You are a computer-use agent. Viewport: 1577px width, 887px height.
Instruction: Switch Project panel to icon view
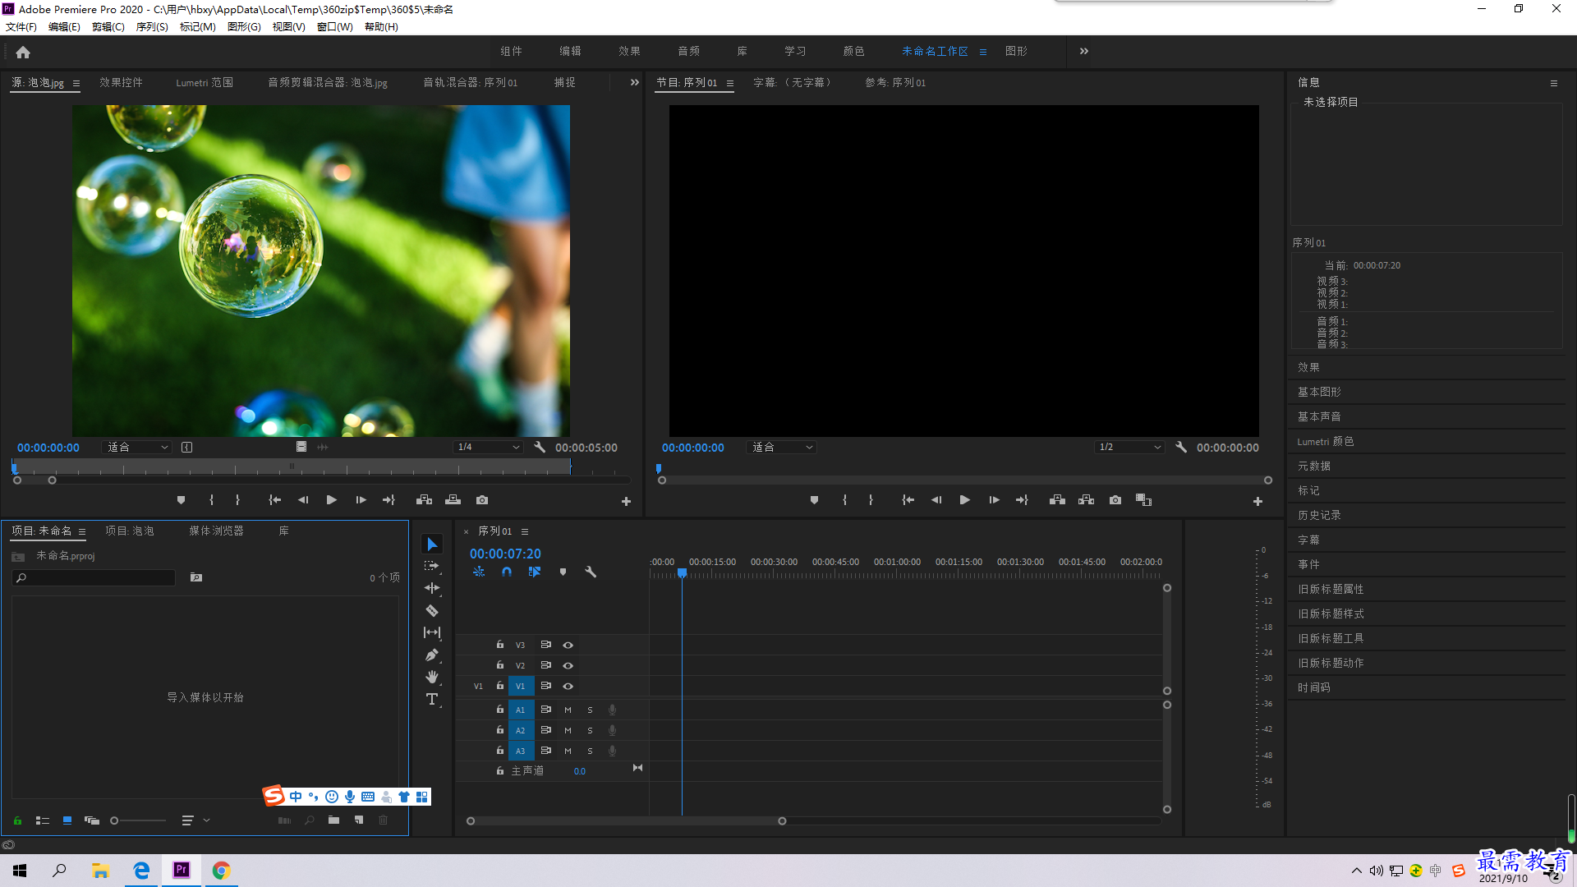click(x=67, y=820)
